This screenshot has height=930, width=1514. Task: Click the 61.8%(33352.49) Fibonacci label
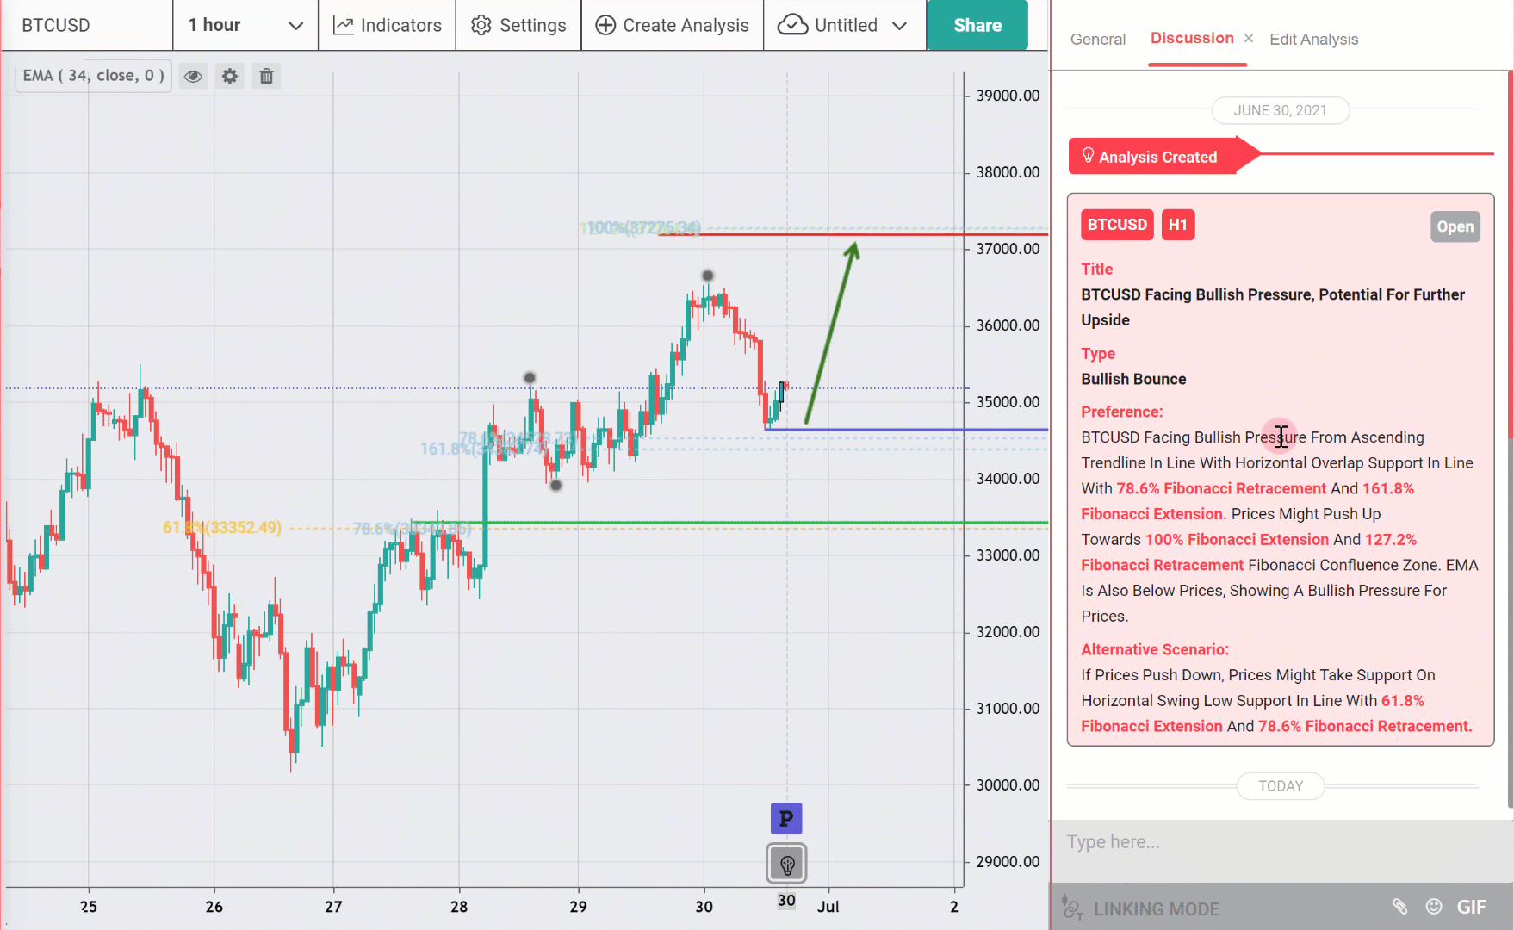pos(222,527)
